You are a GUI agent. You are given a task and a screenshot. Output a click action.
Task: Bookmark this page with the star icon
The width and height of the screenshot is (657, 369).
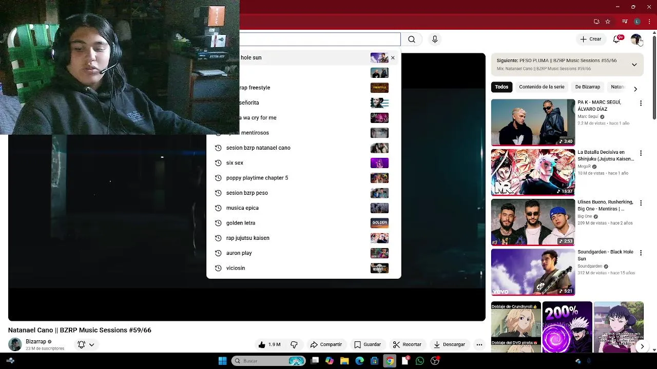[x=608, y=22]
